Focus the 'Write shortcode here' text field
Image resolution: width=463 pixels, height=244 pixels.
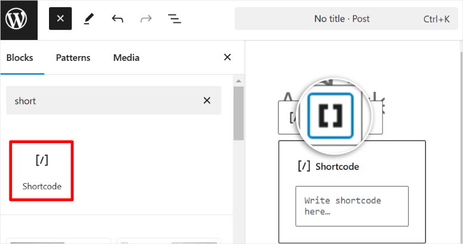click(352, 206)
